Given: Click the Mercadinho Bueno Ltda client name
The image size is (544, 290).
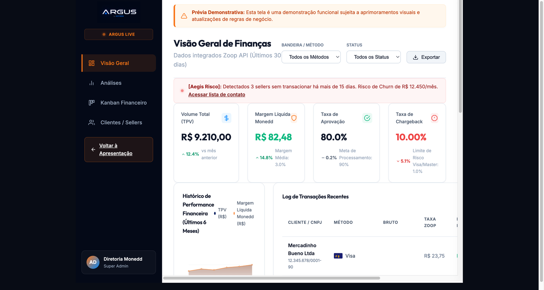Looking at the screenshot, I should tap(302, 249).
